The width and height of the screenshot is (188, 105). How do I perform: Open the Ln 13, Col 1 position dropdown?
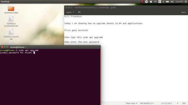(x=170, y=103)
